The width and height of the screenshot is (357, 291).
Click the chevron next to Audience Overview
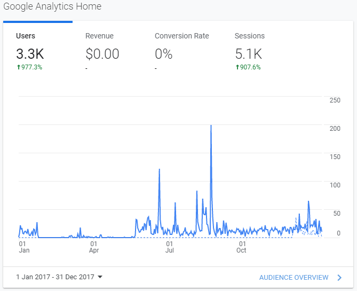(x=339, y=277)
